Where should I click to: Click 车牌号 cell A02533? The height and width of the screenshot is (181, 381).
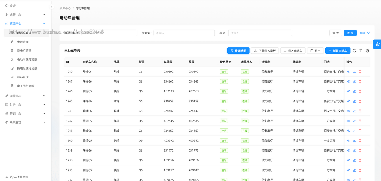click(169, 91)
